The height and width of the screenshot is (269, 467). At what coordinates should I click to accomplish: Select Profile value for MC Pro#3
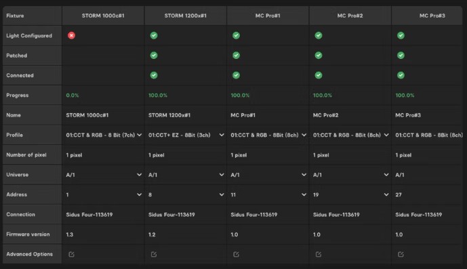429,135
